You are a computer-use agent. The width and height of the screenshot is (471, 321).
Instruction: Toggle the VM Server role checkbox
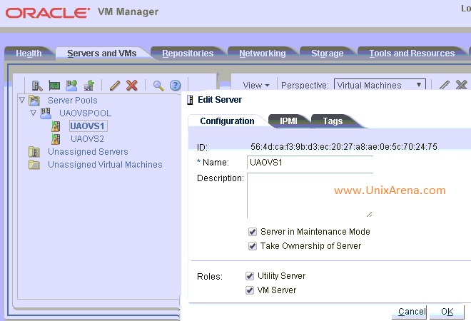[x=250, y=290]
